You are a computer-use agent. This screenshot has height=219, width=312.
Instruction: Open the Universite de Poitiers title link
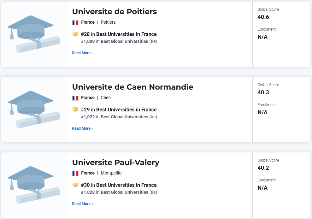coord(115,12)
